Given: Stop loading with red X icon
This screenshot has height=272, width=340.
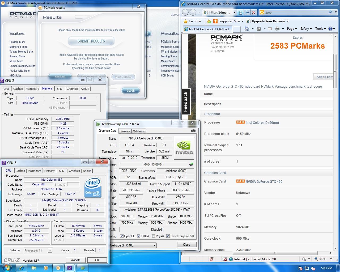Looking at the screenshot, I should pyautogui.click(x=254, y=12).
